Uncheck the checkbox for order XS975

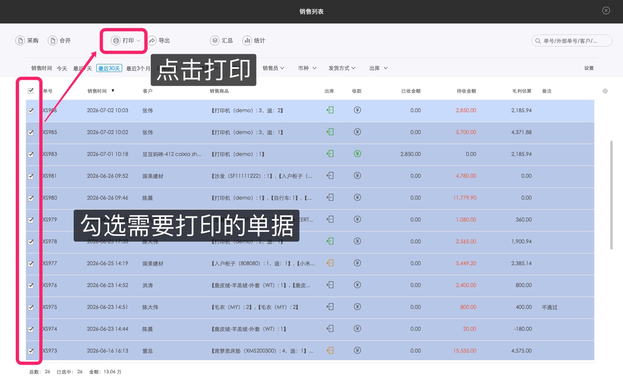click(x=31, y=307)
